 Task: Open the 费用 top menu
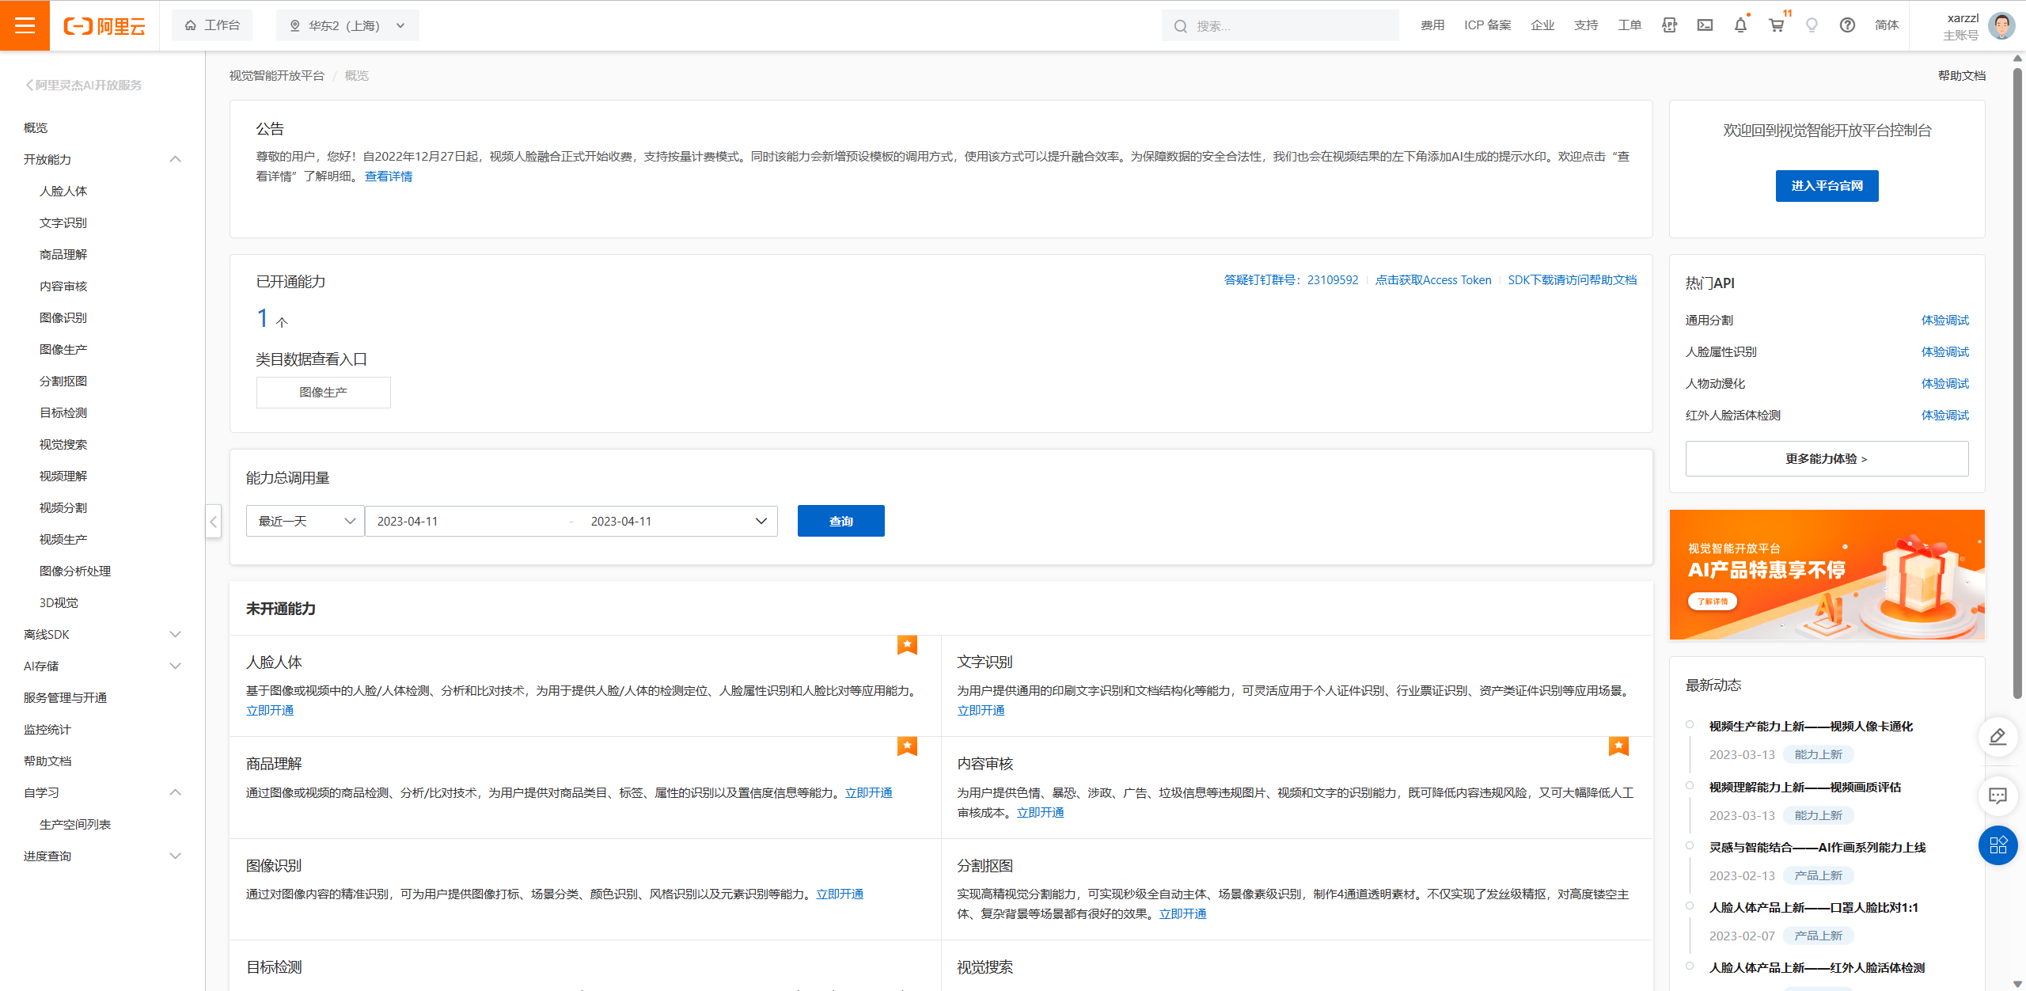point(1432,25)
